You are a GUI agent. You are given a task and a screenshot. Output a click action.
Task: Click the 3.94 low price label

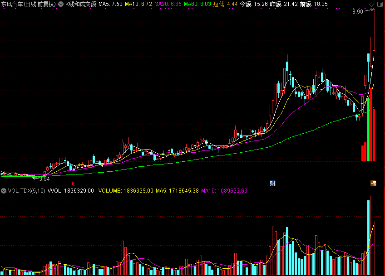click(44, 179)
